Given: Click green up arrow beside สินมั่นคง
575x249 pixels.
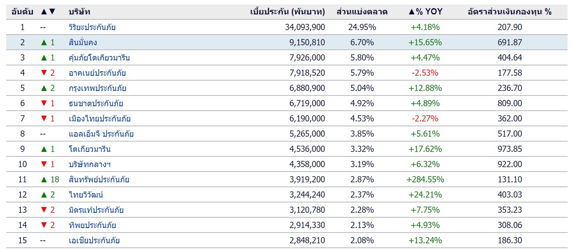Looking at the screenshot, I should 44,42.
